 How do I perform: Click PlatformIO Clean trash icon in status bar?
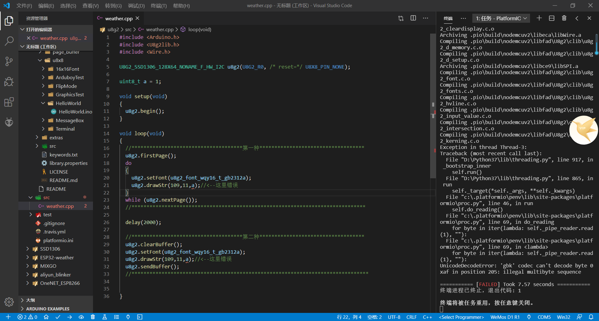click(x=93, y=317)
